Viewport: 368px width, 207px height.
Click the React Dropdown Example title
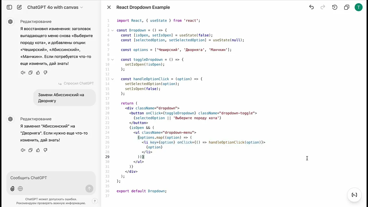pos(143,7)
